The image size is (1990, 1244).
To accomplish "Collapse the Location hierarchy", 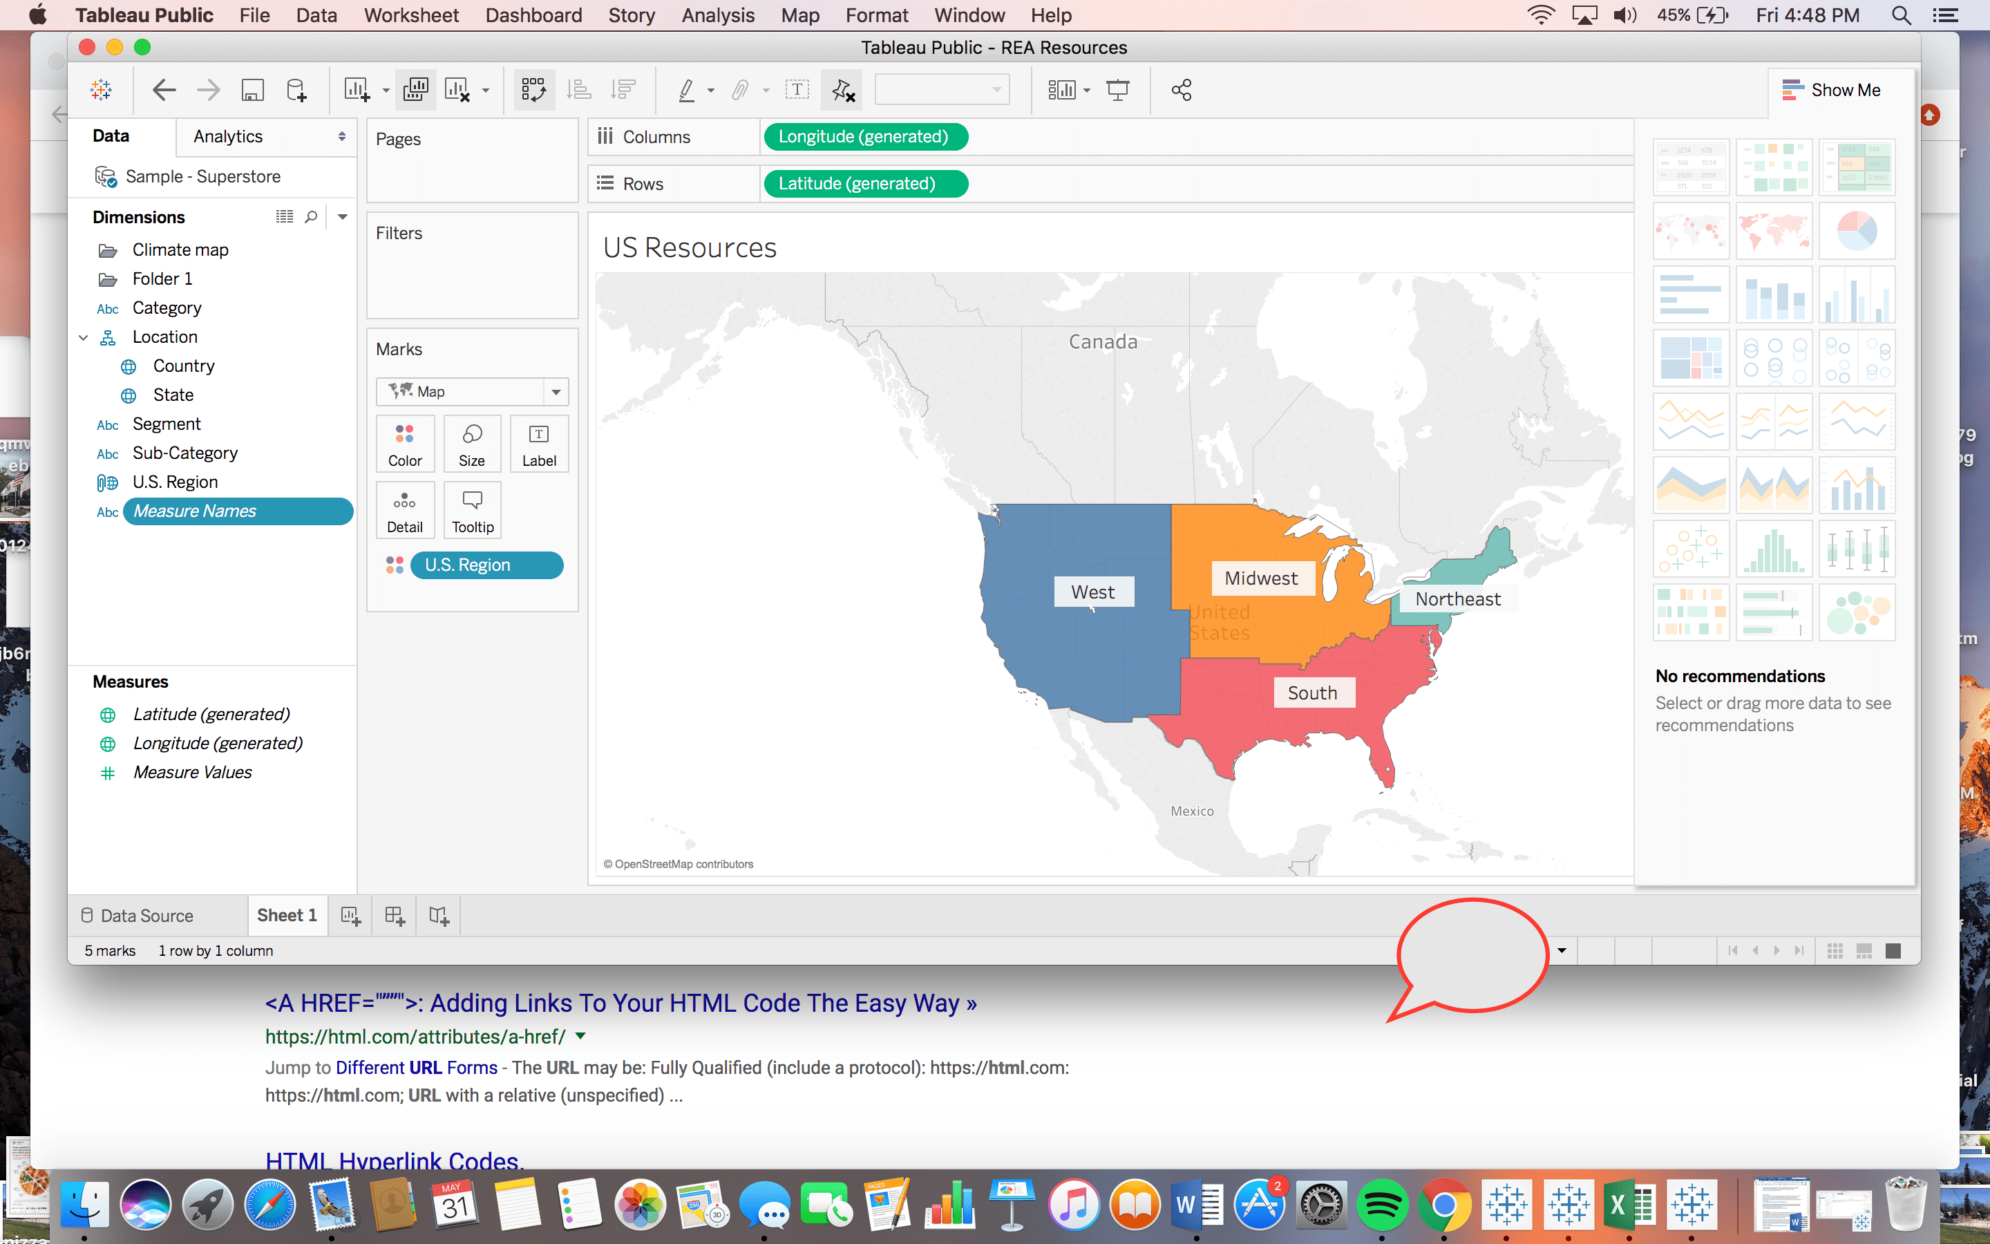I will [83, 337].
